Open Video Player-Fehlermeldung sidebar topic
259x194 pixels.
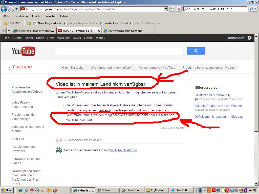pos(22,105)
